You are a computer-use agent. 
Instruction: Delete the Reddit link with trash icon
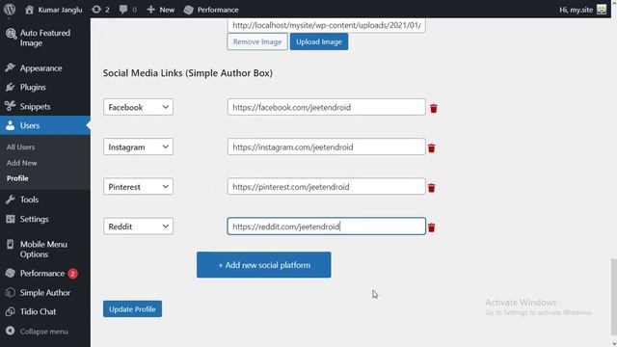(x=432, y=227)
